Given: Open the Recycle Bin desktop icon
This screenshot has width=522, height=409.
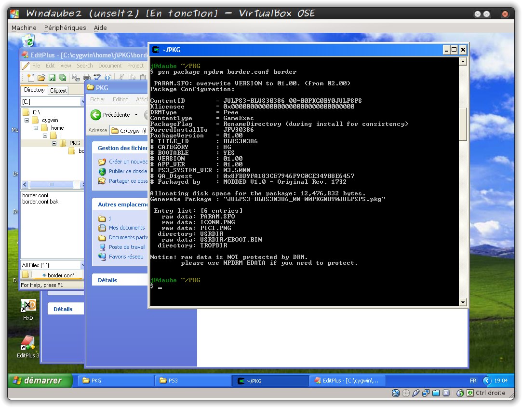Looking at the screenshot, I should [x=28, y=41].
